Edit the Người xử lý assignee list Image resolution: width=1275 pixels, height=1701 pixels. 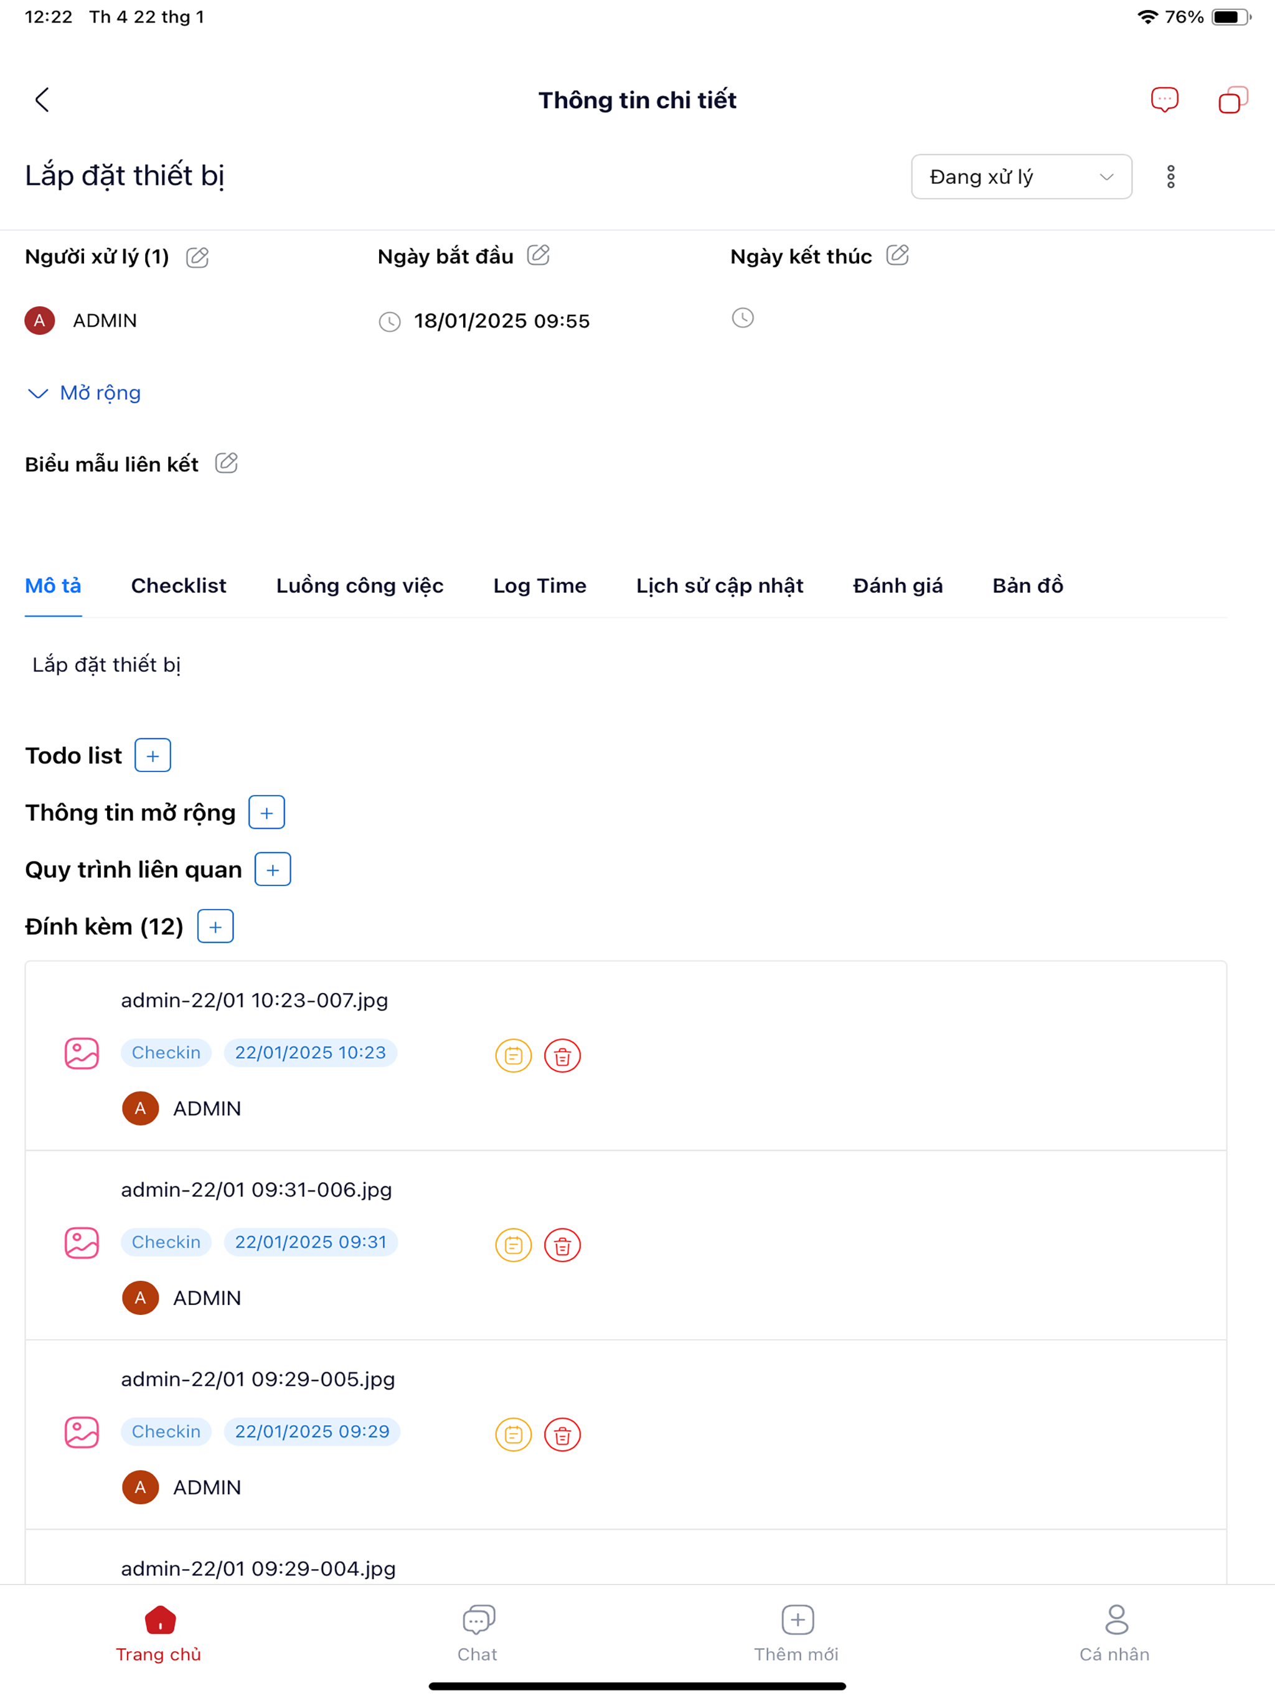click(197, 257)
